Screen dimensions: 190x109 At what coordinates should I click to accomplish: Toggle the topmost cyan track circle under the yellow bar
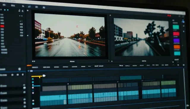tap(33, 79)
